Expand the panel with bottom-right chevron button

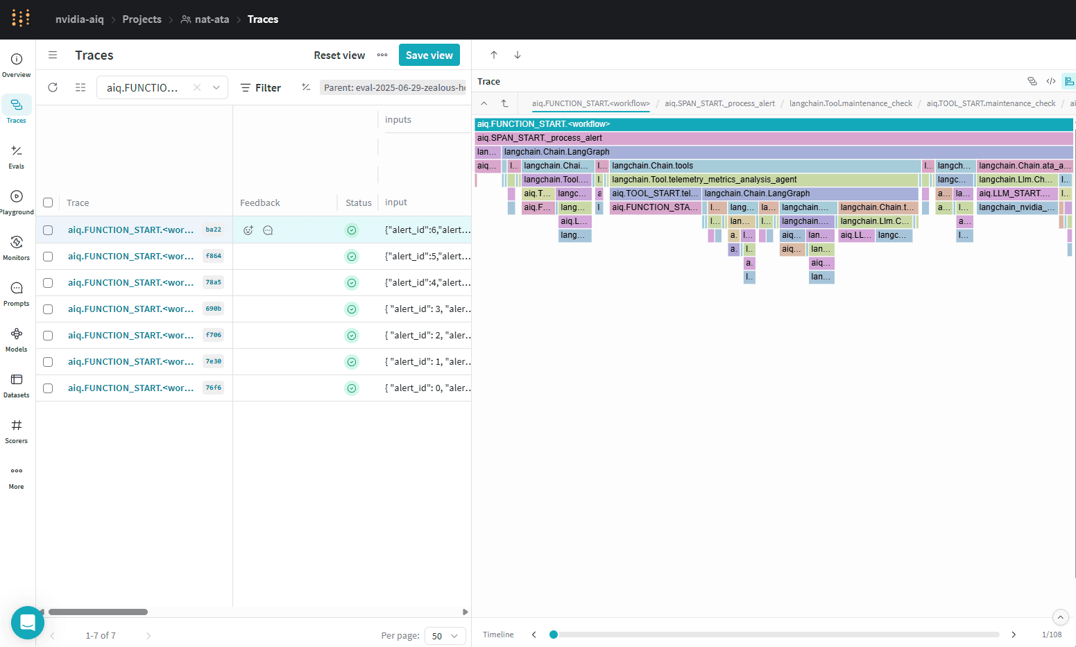point(1060,617)
